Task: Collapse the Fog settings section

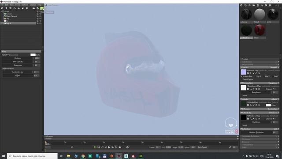Action: coord(2,51)
